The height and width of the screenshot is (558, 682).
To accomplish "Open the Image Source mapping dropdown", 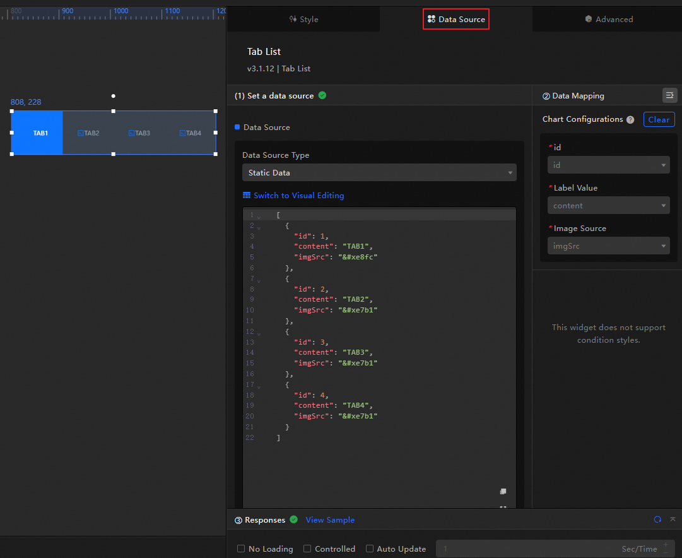I will [x=608, y=246].
